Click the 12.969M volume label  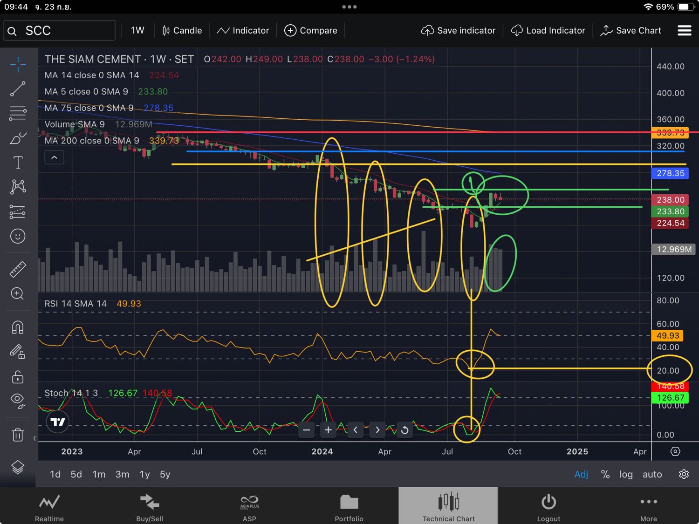tap(673, 249)
